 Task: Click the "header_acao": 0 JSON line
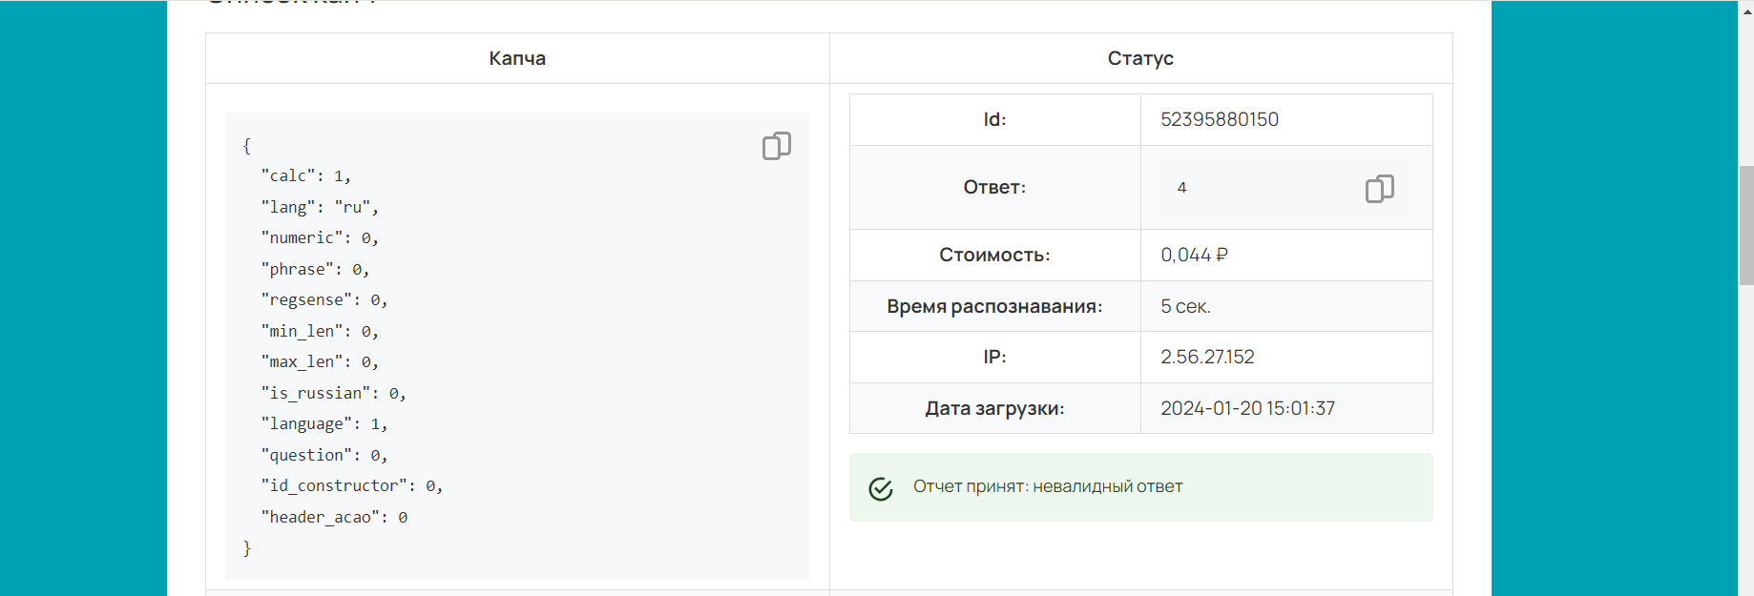coord(334,517)
